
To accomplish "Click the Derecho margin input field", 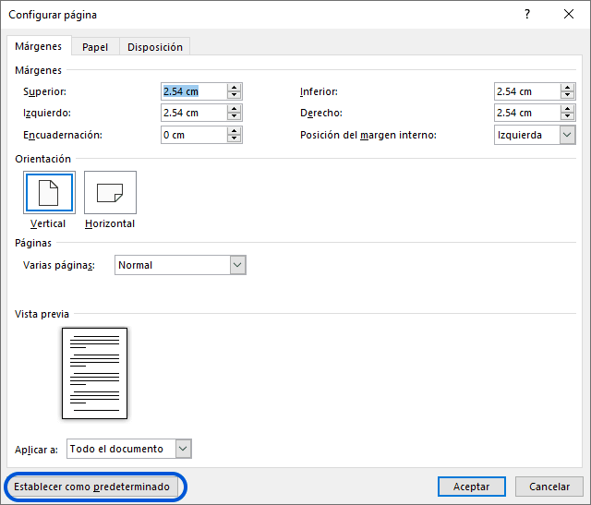I will [x=527, y=113].
